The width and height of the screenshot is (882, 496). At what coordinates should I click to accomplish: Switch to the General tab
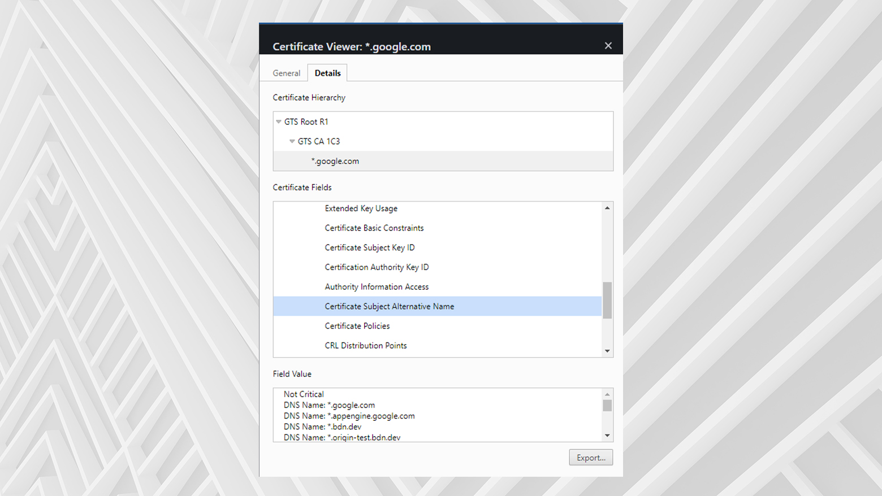286,73
